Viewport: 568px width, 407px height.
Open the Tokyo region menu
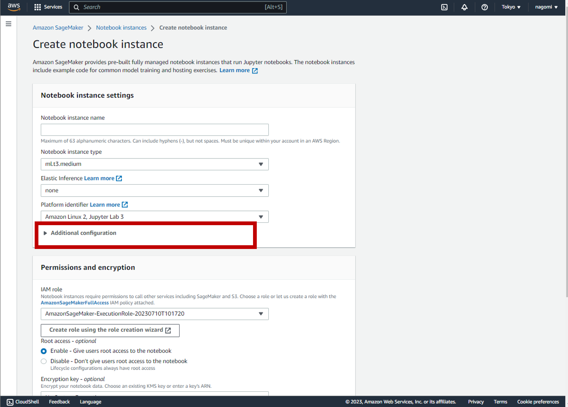pos(511,7)
